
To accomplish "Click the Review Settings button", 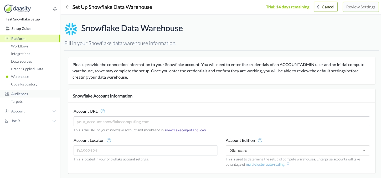I will tap(361, 7).
